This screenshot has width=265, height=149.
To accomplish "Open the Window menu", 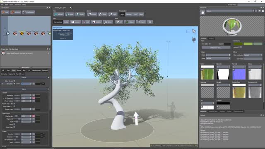I will tap(17, 5).
